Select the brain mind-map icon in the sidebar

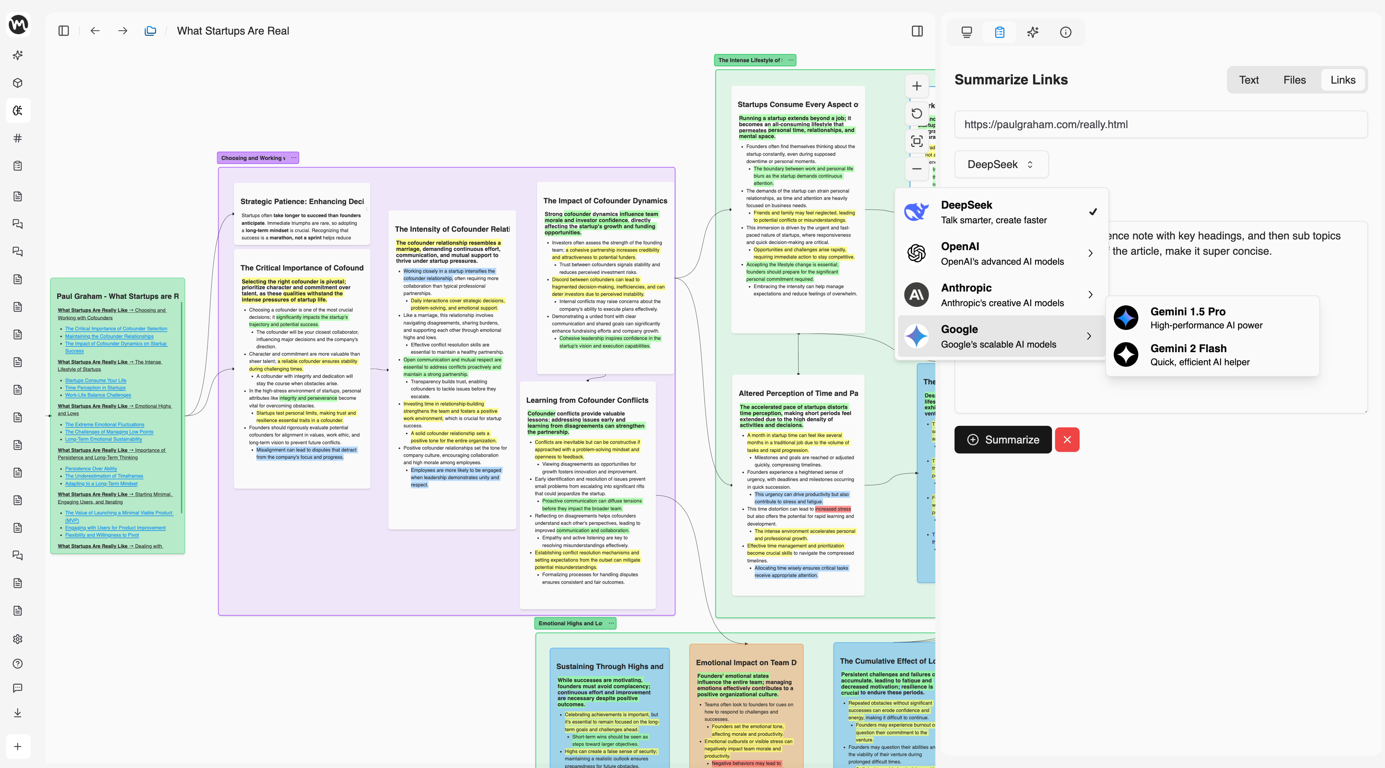tap(18, 110)
